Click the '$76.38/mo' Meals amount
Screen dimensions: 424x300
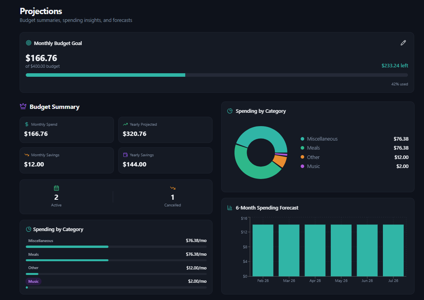(x=196, y=254)
